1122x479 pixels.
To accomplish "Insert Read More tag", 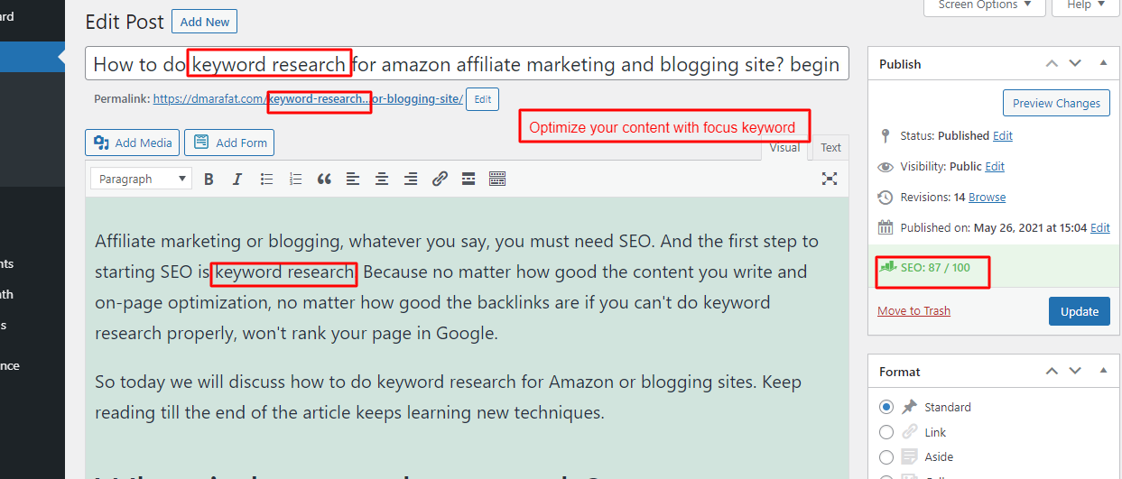I will coord(468,179).
